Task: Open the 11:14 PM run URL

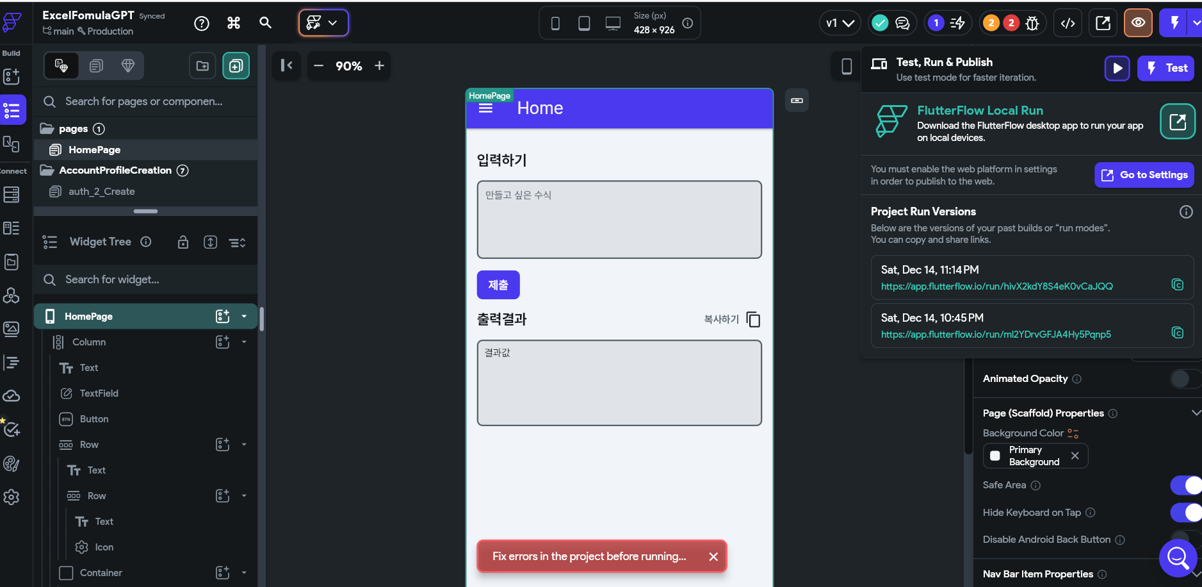Action: point(996,286)
